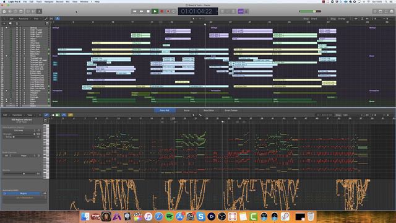
Task: Toggle the yellow link button in Piano Roll
Action: tap(71, 115)
